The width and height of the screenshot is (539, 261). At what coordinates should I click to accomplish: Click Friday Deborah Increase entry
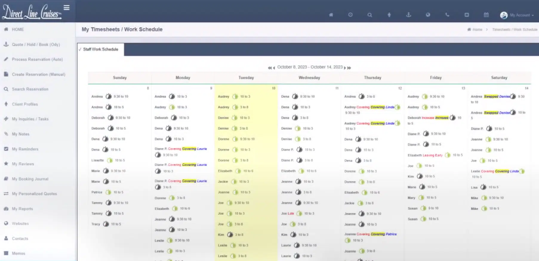[435, 121]
